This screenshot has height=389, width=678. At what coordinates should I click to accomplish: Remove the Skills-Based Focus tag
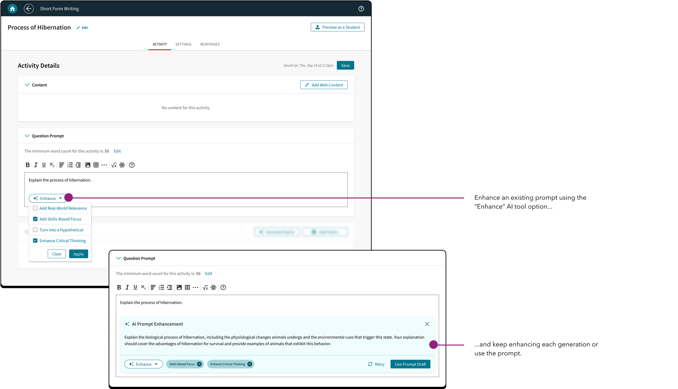pyautogui.click(x=199, y=364)
